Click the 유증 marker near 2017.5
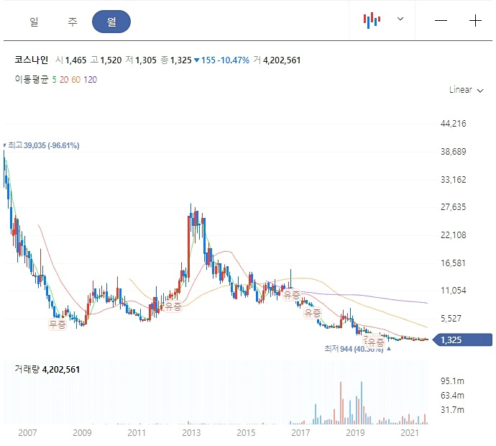The width and height of the screenshot is (496, 446). pos(313,313)
